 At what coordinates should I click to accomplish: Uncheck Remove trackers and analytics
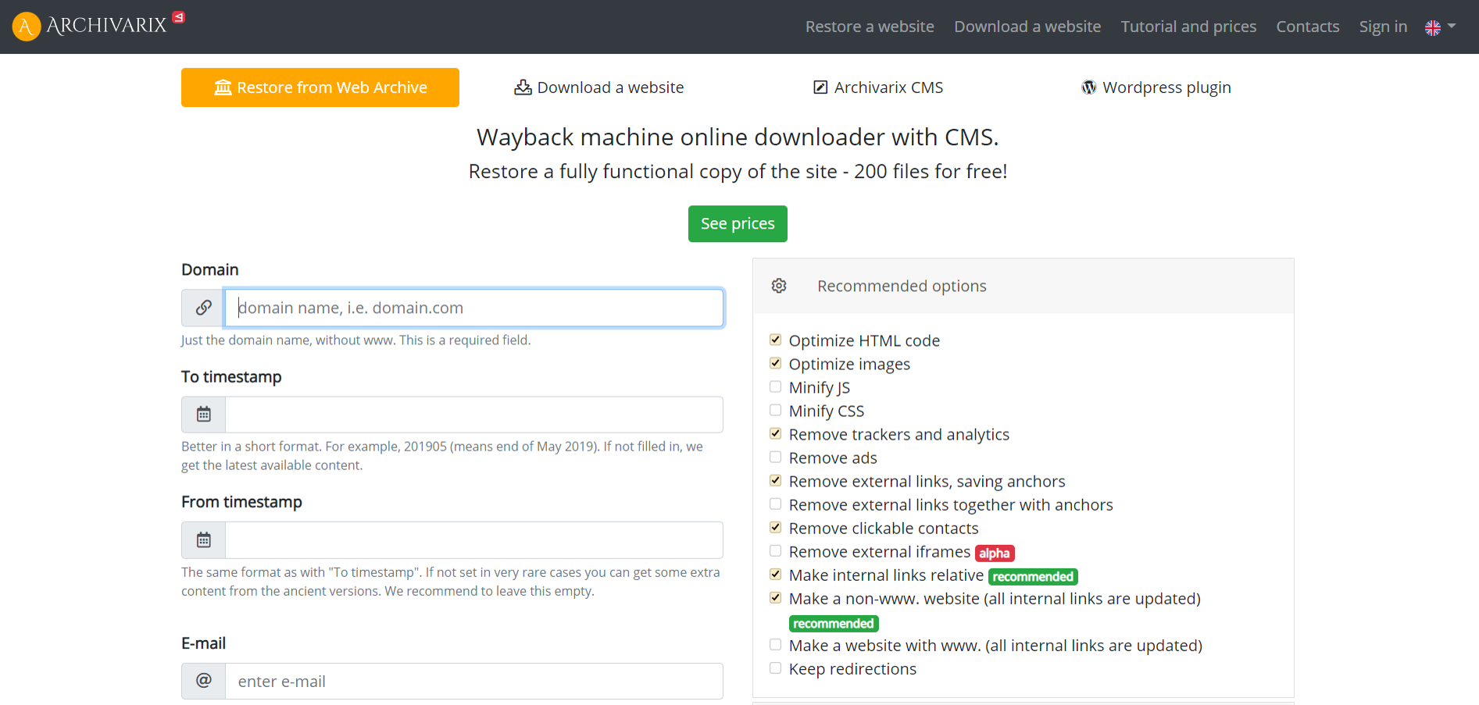click(775, 433)
